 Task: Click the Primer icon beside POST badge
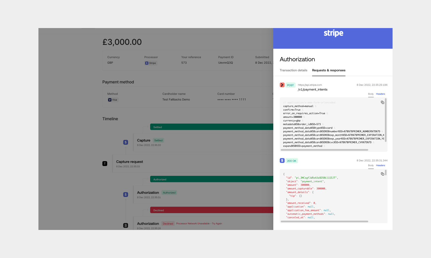coord(282,85)
